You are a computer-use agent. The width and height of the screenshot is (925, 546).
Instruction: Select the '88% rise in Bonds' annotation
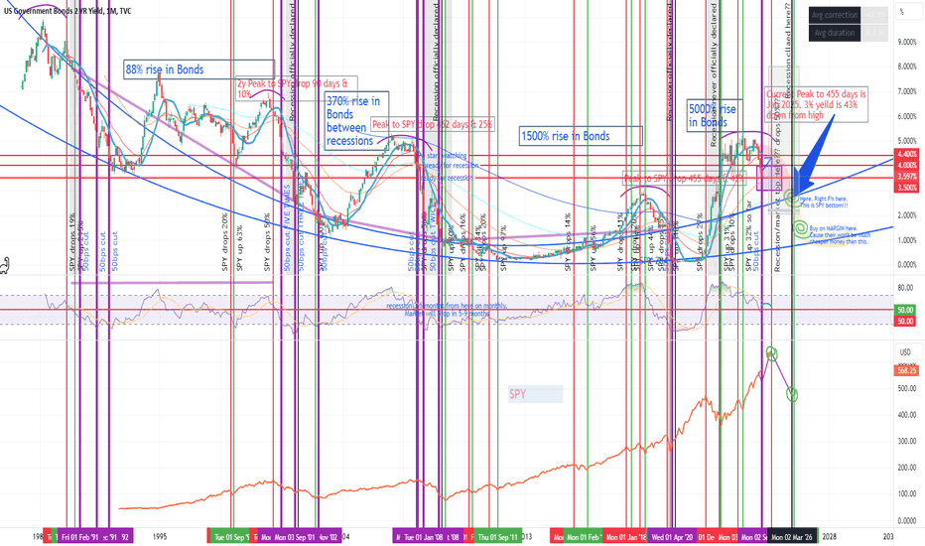[x=198, y=69]
